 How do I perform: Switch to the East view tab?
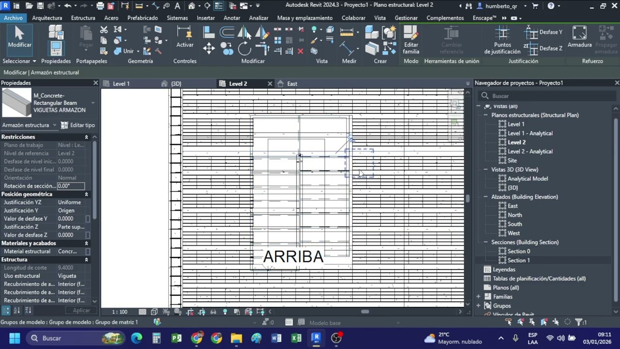coord(292,84)
